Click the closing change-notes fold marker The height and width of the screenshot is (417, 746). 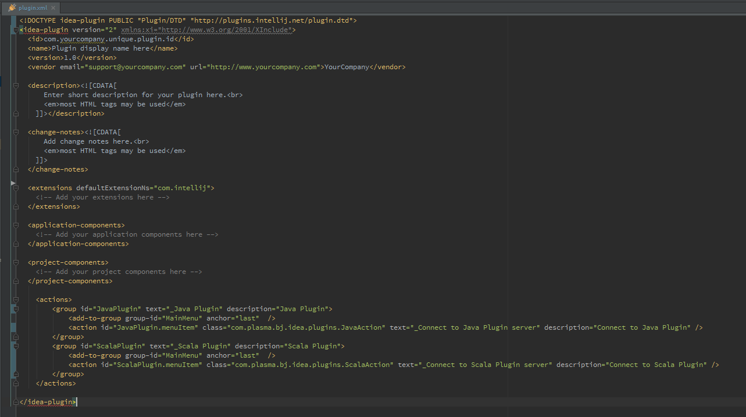tap(16, 169)
